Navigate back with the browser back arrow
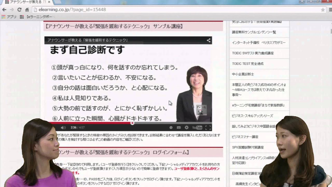 click(4, 10)
